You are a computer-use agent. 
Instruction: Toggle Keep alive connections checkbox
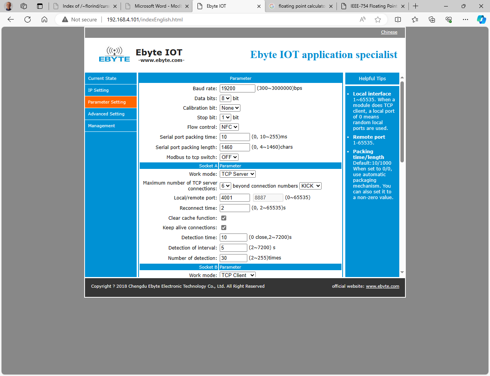pos(224,227)
